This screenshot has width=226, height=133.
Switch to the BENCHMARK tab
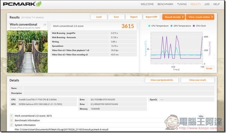(165, 4)
